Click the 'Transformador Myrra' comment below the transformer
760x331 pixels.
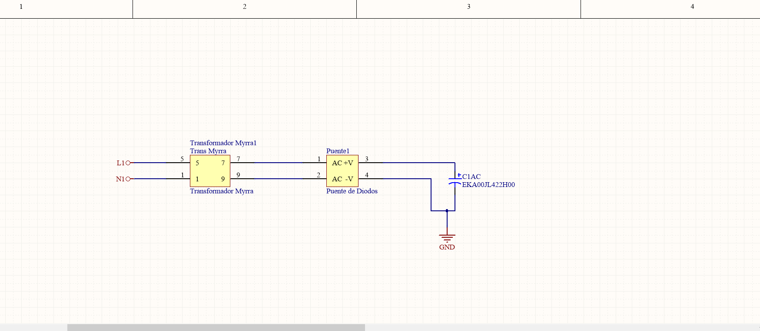click(x=222, y=191)
